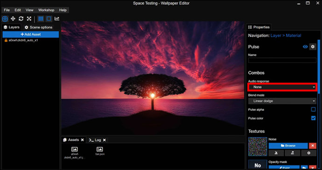The image size is (322, 170).
Task: Open the View menu
Action: 29,10
